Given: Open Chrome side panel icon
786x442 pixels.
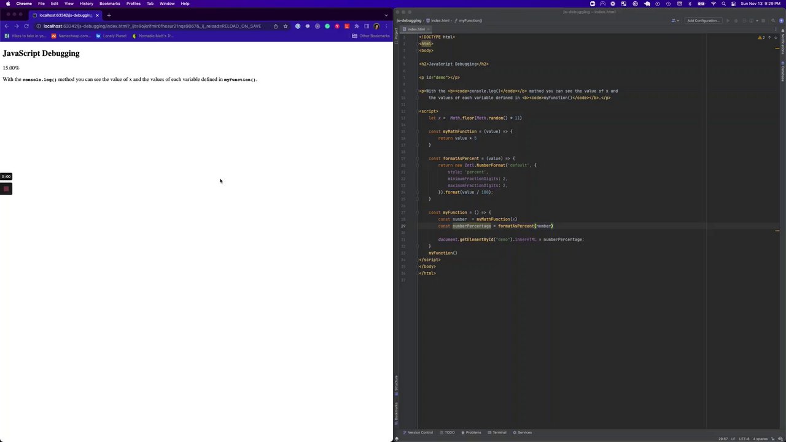Looking at the screenshot, I should [x=367, y=26].
